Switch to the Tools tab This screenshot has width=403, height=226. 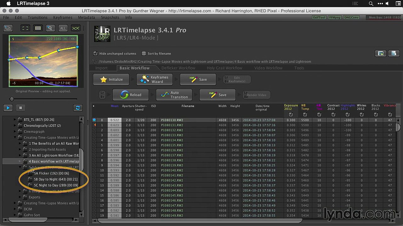pos(299,68)
